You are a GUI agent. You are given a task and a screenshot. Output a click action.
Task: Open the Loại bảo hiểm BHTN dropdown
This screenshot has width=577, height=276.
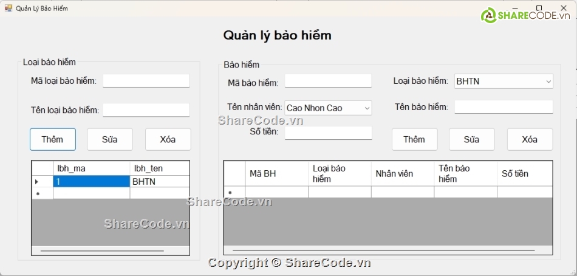point(504,81)
